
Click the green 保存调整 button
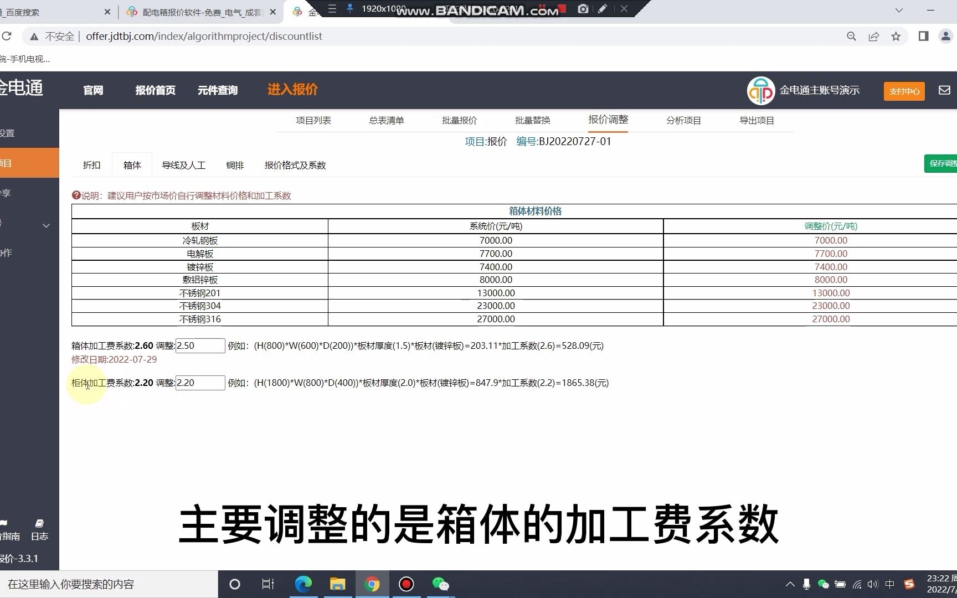[941, 163]
